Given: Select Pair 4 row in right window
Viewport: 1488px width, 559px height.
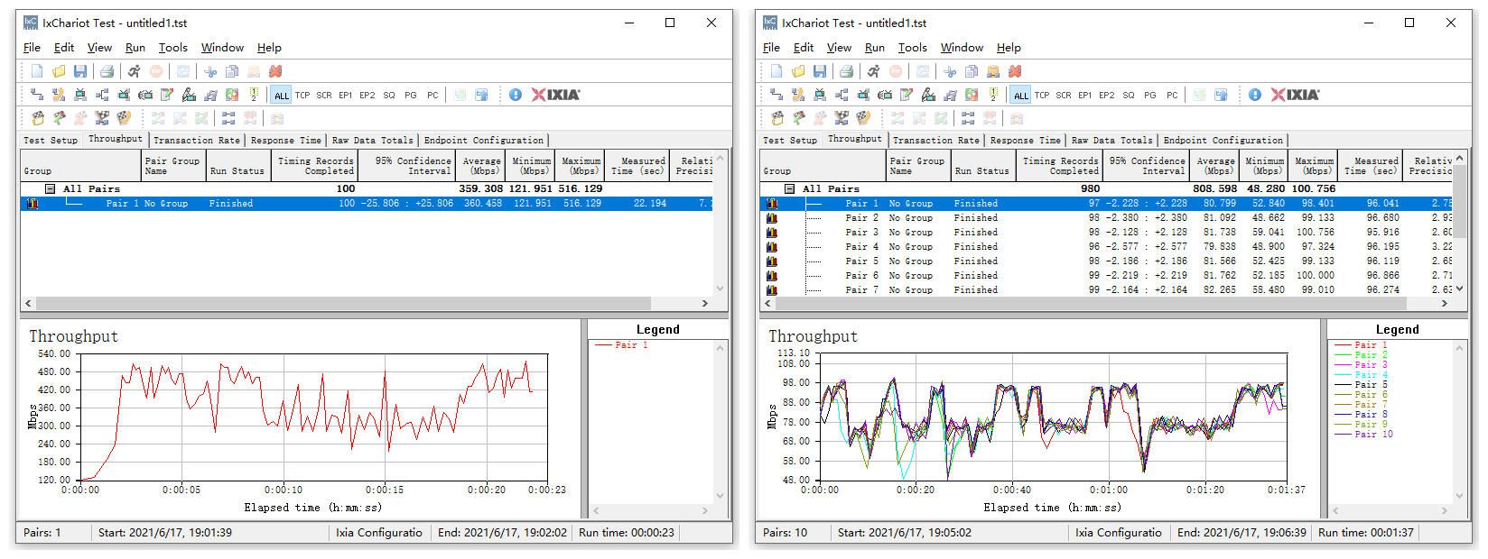Looking at the screenshot, I should click(1106, 247).
